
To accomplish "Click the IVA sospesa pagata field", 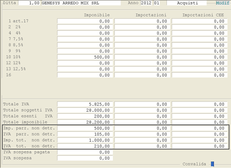I will click(x=85, y=152).
